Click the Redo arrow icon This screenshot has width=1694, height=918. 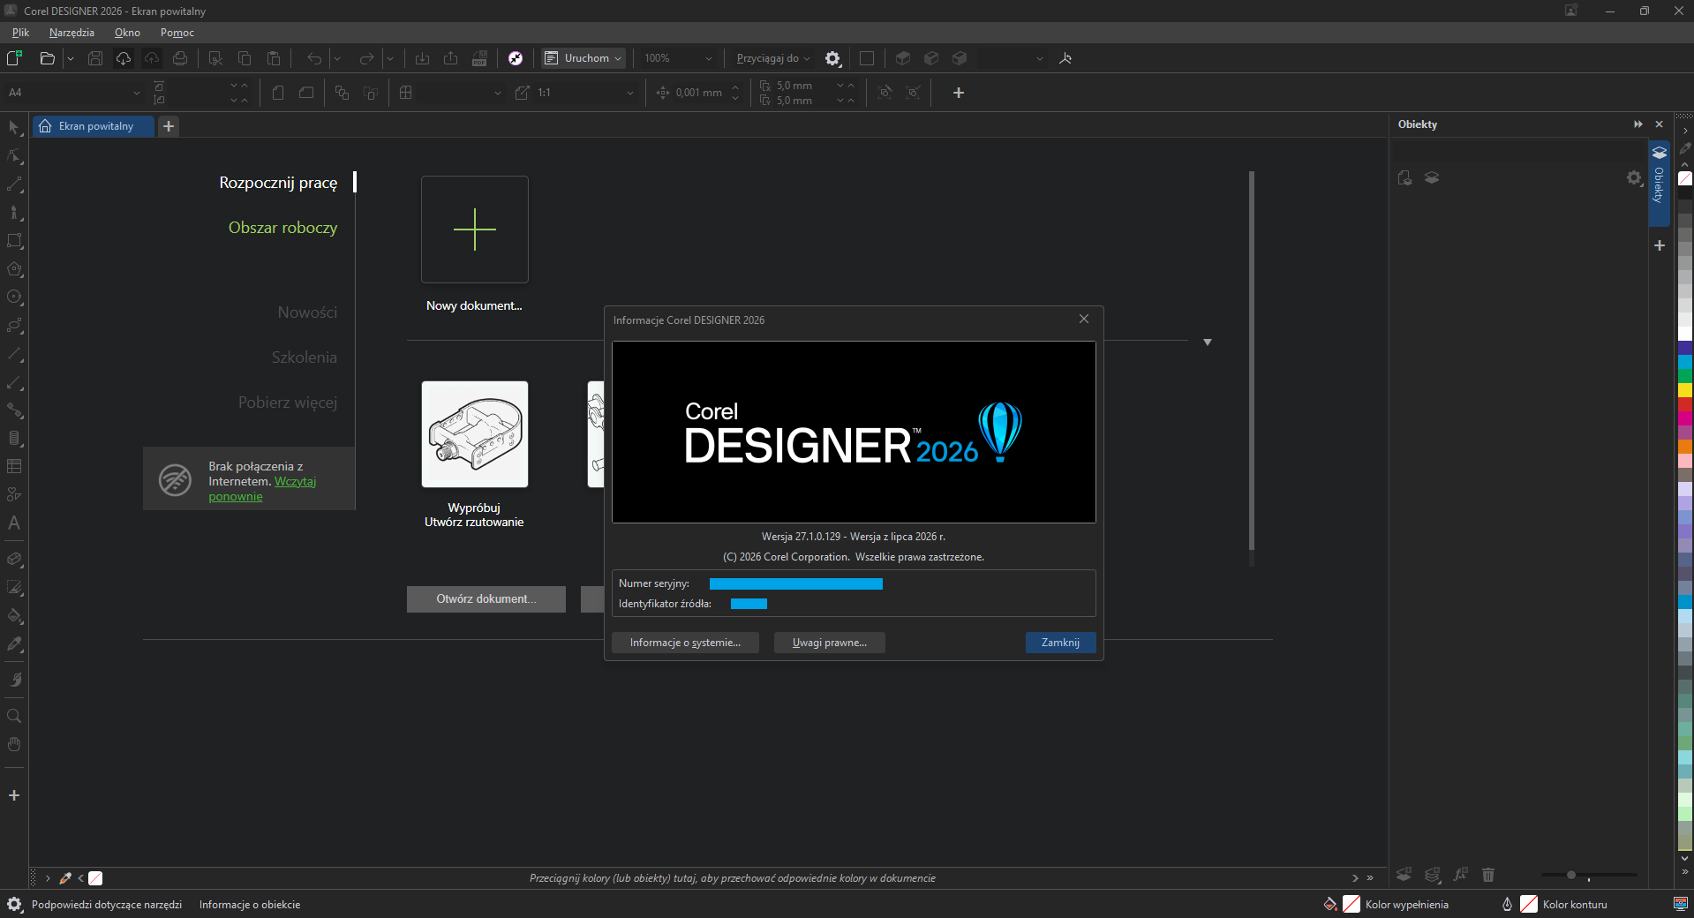click(x=366, y=58)
